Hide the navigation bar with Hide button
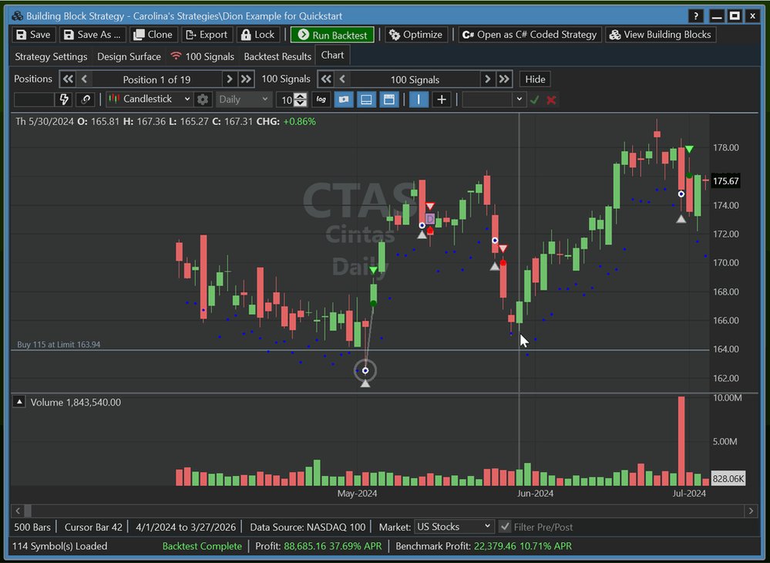The image size is (770, 563). tap(535, 79)
